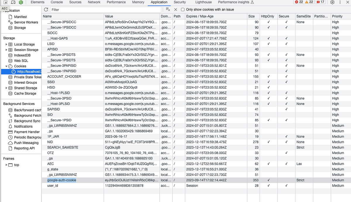Sort by HttpOnly column header

(x=269, y=16)
